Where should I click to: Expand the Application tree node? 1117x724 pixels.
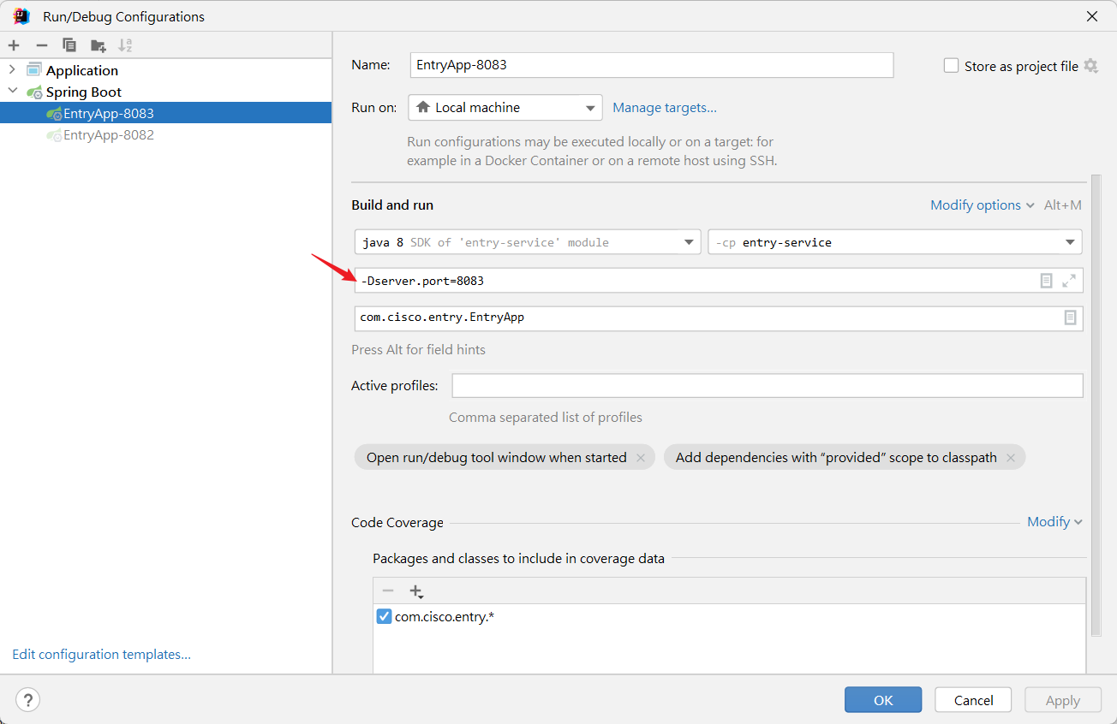(x=12, y=70)
